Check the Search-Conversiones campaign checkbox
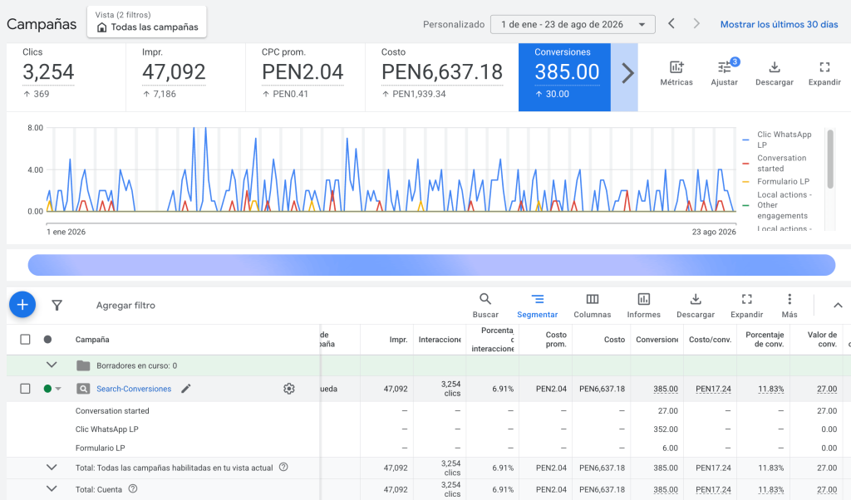Image resolution: width=851 pixels, height=500 pixels. pyautogui.click(x=25, y=388)
